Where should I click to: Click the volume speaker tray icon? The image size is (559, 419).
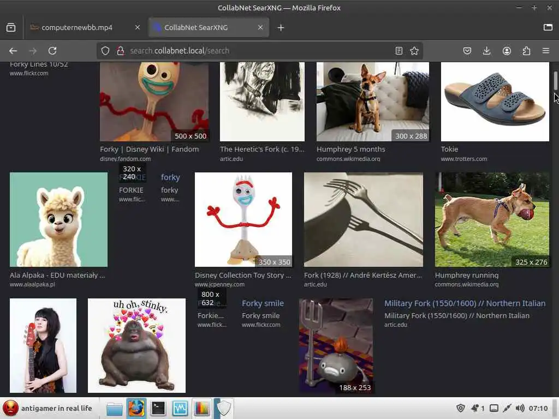coord(520,408)
